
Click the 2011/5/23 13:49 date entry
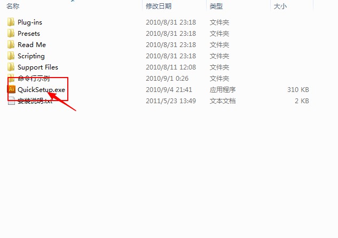pos(171,101)
